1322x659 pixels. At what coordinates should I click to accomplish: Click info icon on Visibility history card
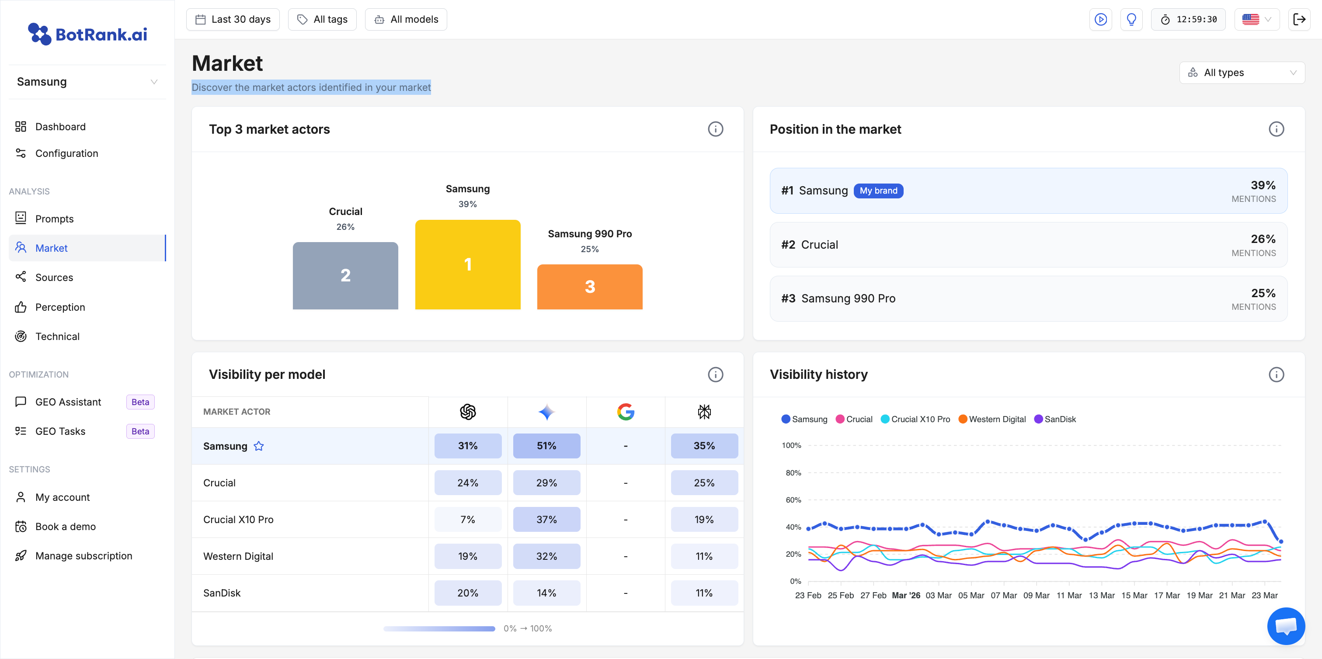coord(1276,375)
